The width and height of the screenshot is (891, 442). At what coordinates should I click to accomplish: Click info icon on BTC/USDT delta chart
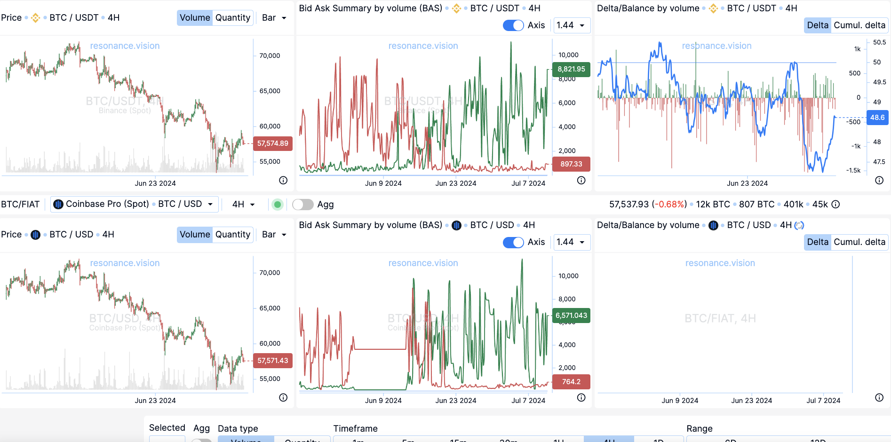point(879,180)
